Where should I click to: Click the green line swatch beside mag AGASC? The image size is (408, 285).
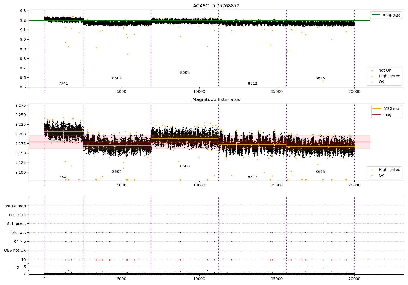[376, 15]
